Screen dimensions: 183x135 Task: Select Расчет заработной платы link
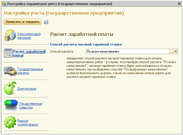pos(29,53)
